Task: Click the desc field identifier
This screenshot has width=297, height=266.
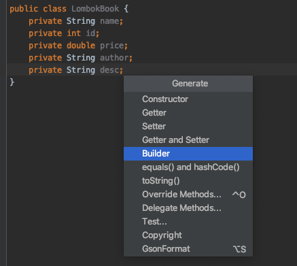Action: [x=109, y=70]
